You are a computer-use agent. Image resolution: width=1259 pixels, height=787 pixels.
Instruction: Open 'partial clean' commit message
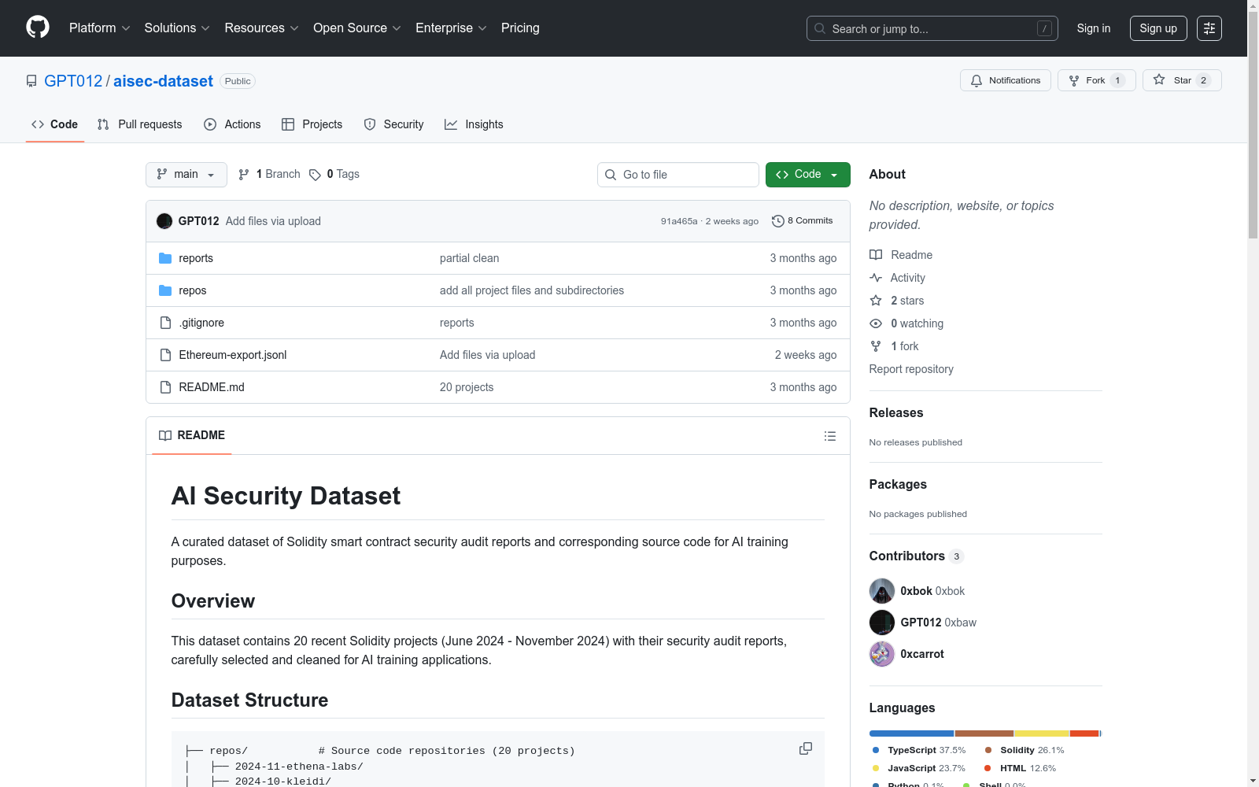coord(469,258)
